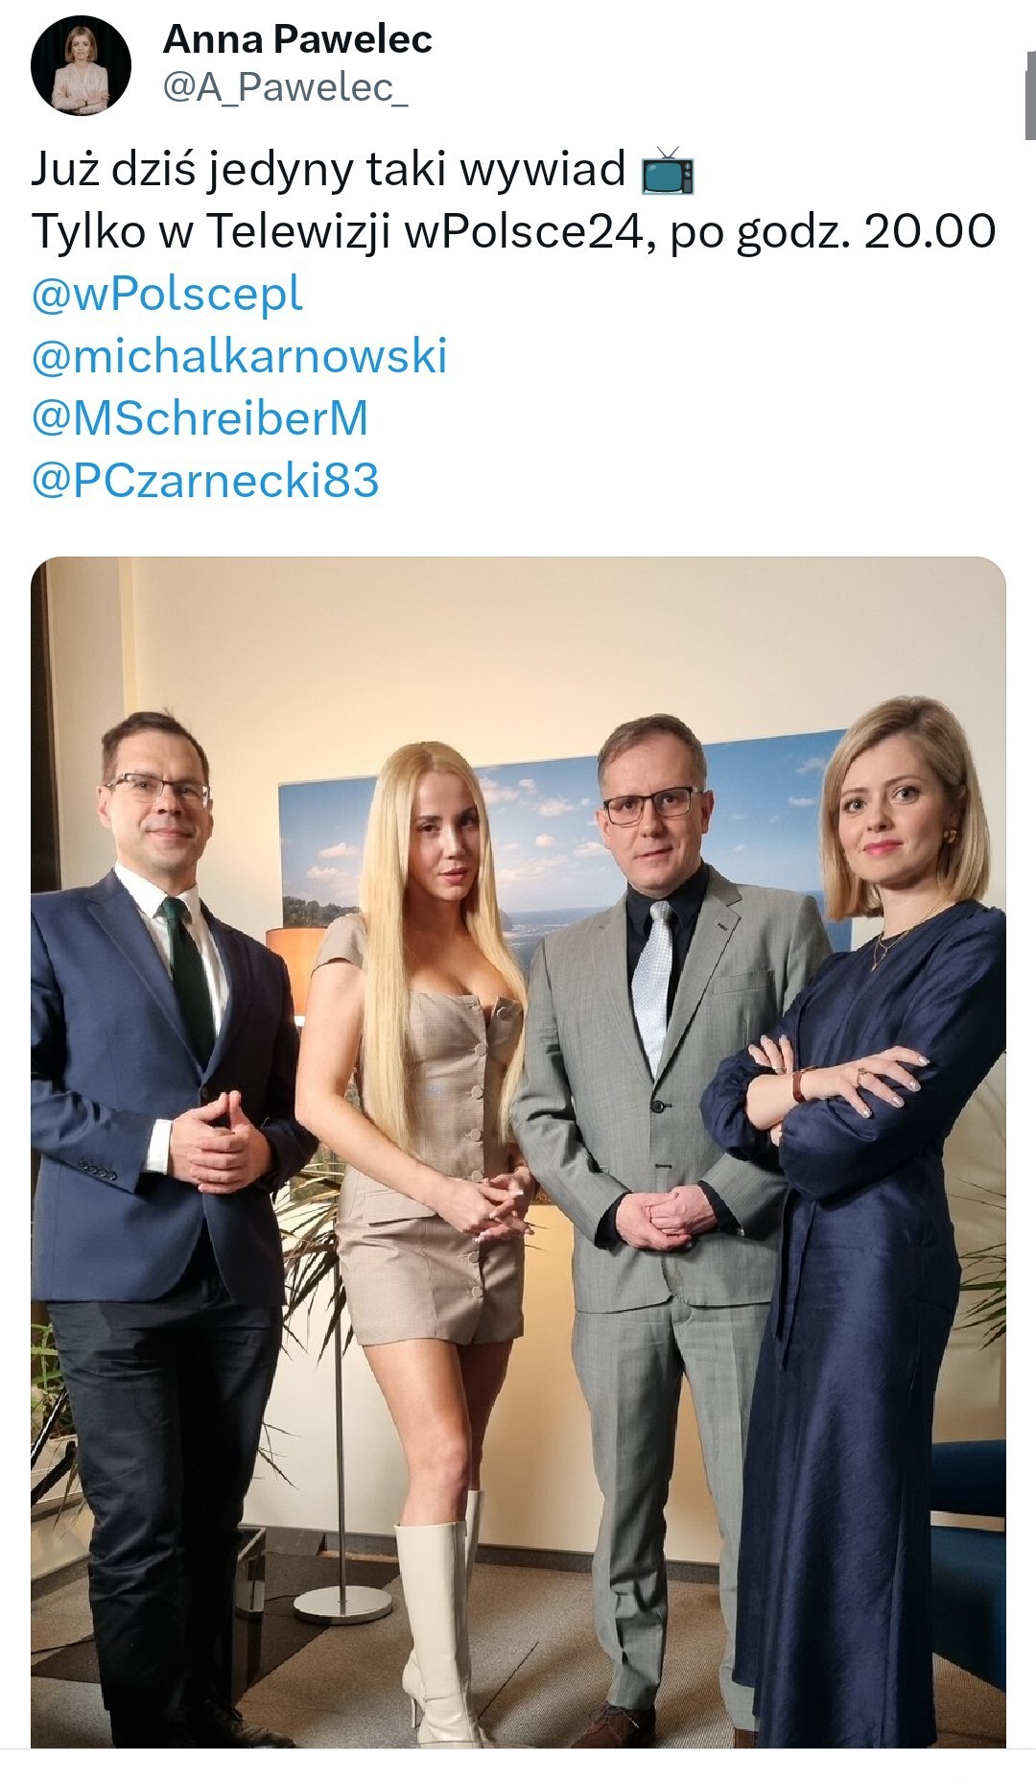Click the 'po godz. 20.00' text
This screenshot has height=1783, width=1036.
click(833, 231)
